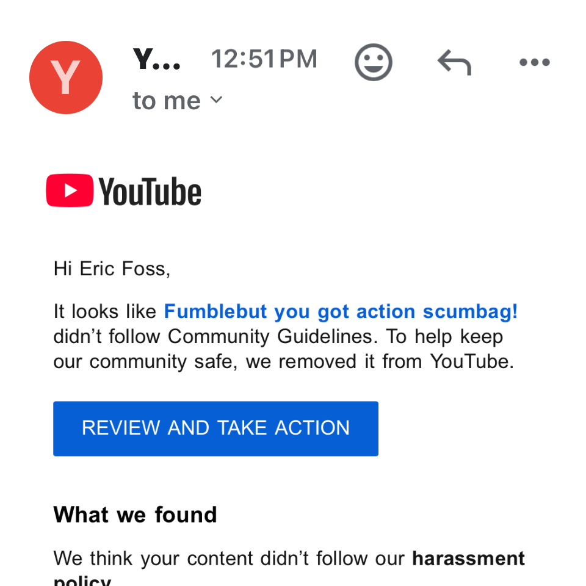Add an emoji reaction to this email
Image resolution: width=586 pixels, height=586 pixels.
373,62
